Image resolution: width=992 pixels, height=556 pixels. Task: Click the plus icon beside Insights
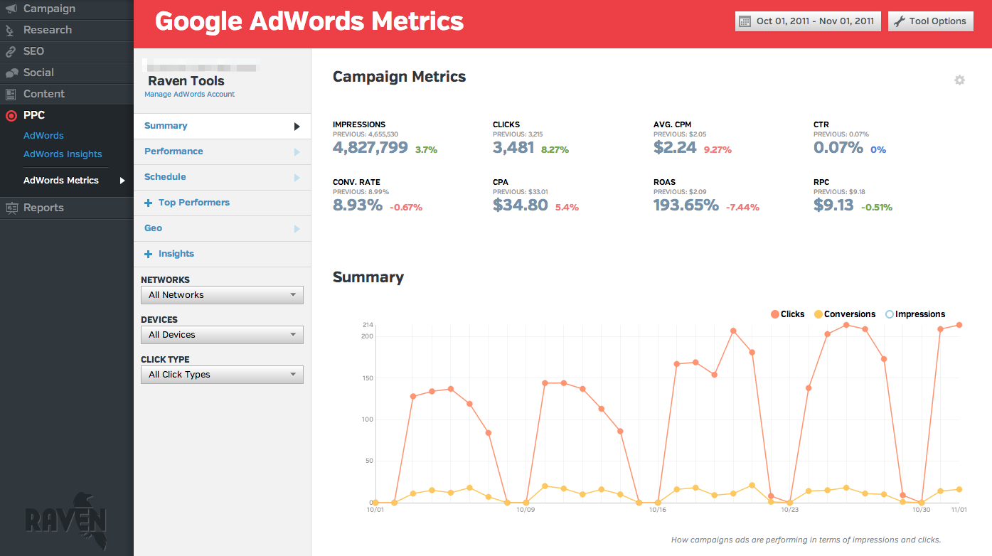point(149,254)
